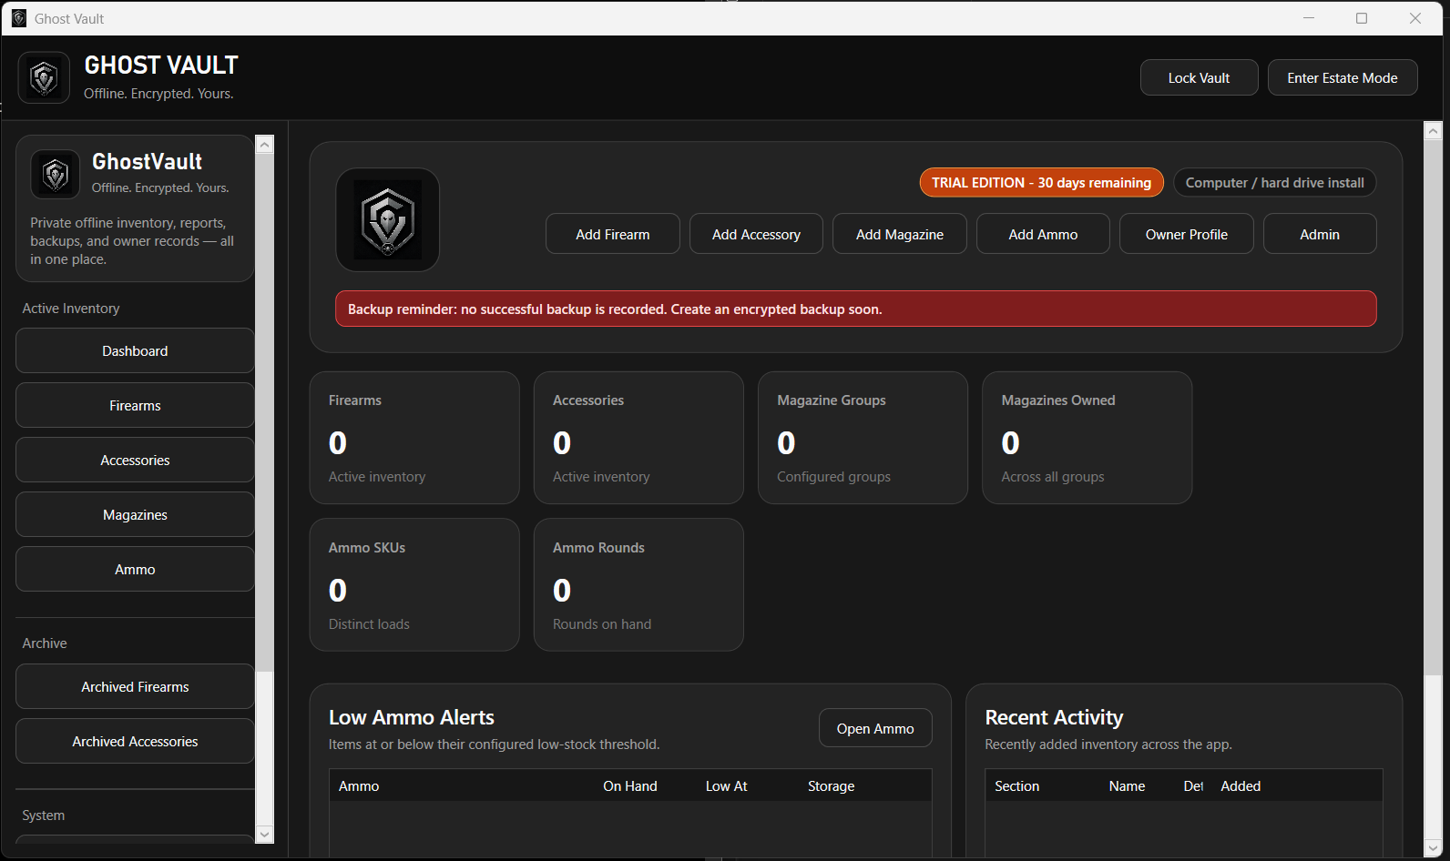
Task: Click the Add Ammo button
Action: [x=1043, y=234]
